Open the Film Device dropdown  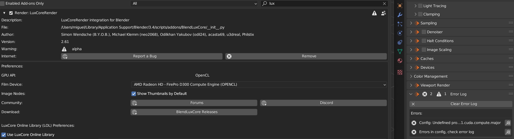(x=259, y=85)
